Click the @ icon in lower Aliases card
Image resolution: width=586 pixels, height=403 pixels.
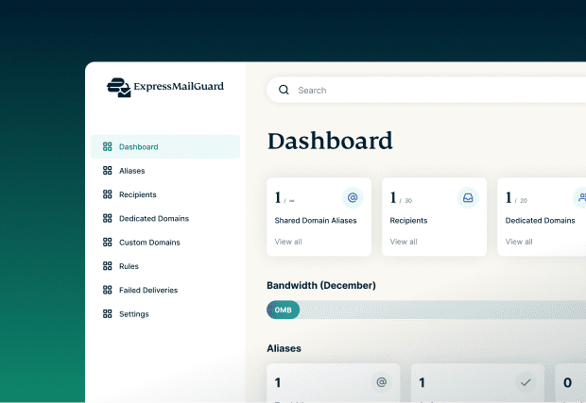(381, 382)
